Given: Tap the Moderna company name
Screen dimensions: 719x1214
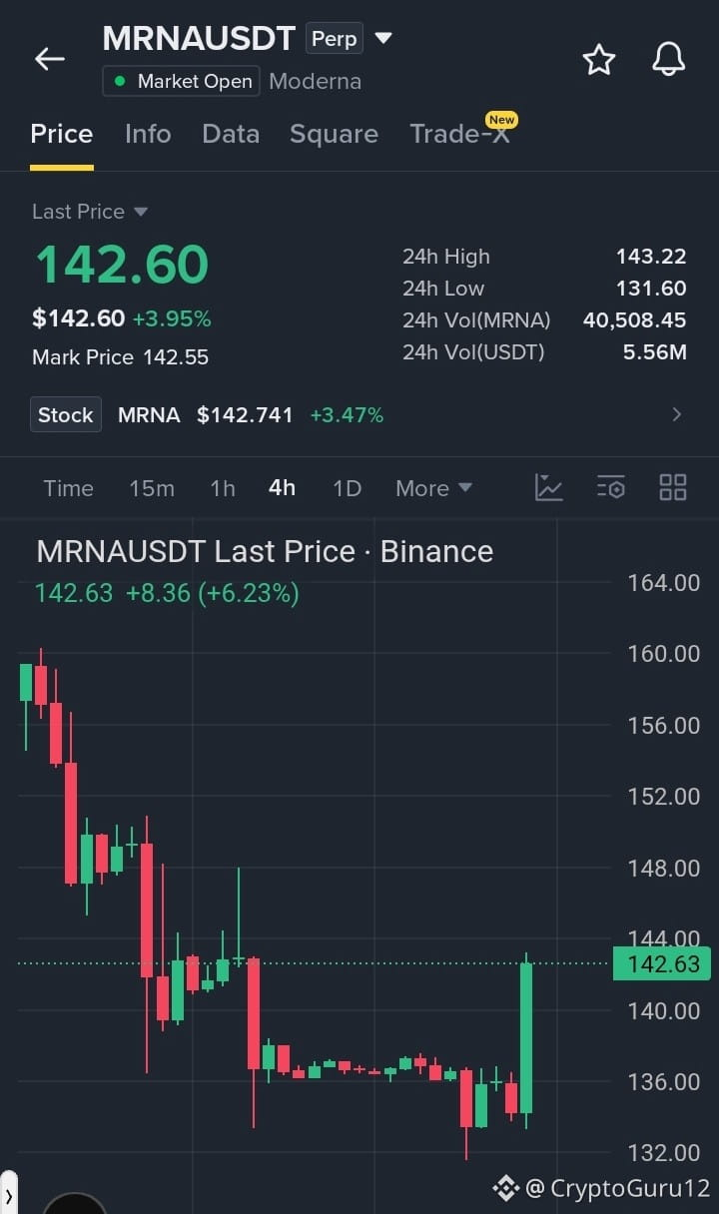Looking at the screenshot, I should pos(316,82).
